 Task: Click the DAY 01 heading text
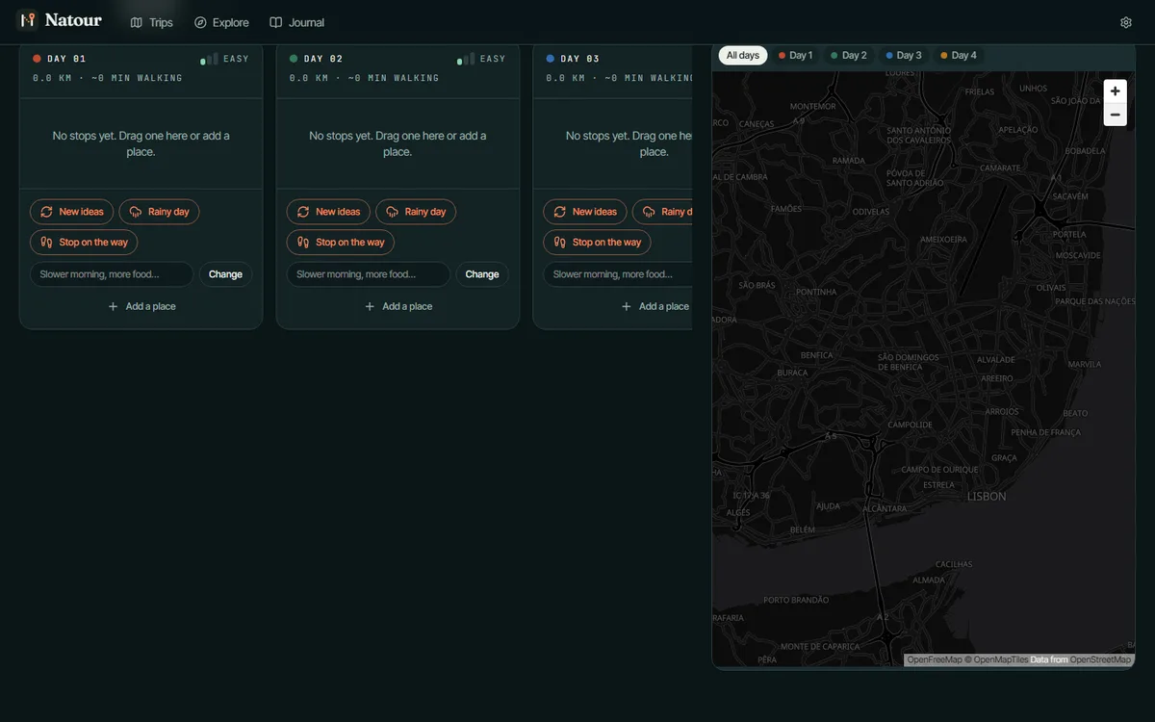[x=66, y=59]
